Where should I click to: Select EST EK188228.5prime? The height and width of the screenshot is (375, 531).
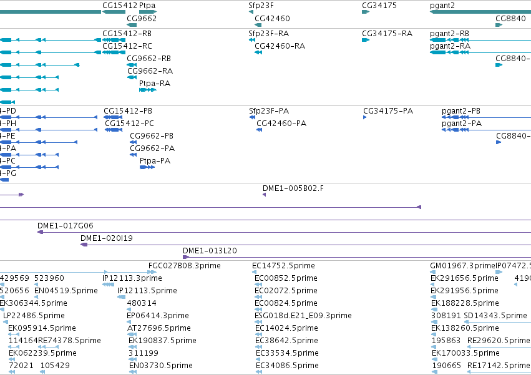465,303
